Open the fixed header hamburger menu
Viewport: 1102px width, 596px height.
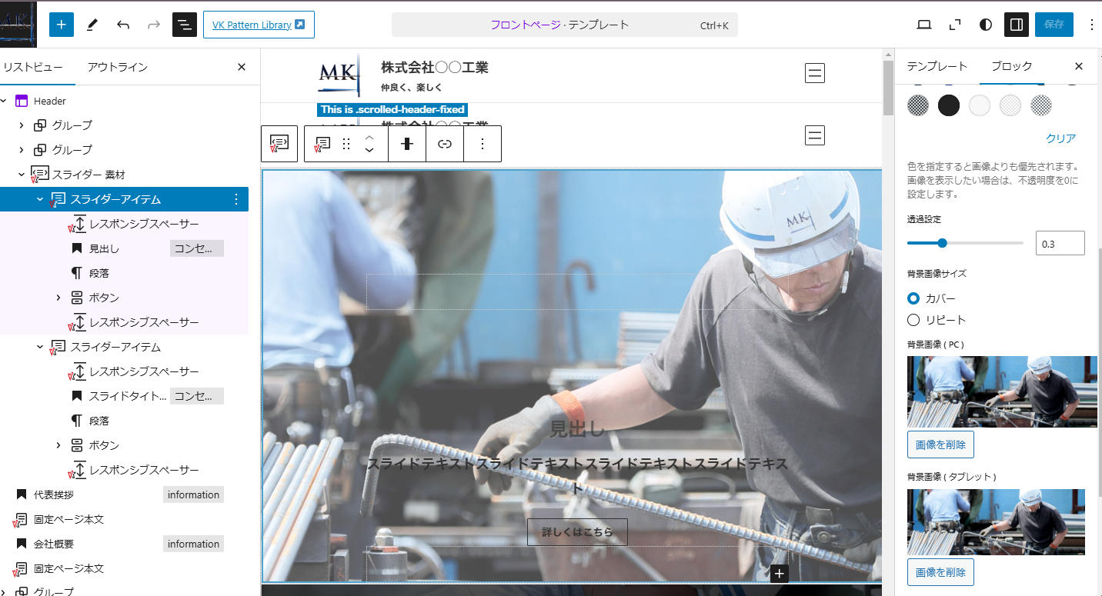tap(815, 135)
